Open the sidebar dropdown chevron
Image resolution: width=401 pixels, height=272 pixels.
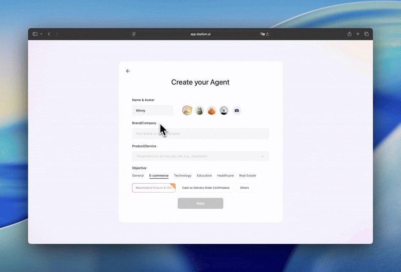(41, 34)
